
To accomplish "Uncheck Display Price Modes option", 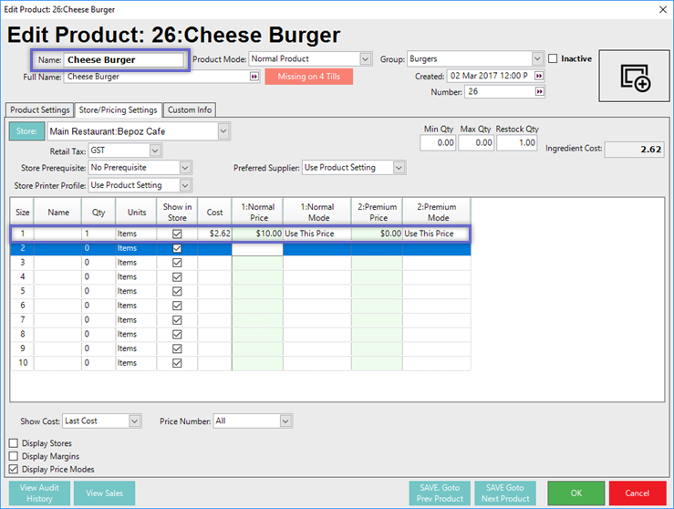I will coord(13,469).
